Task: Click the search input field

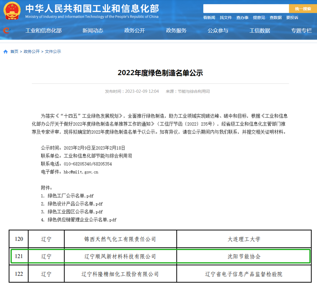Action: click(246, 9)
